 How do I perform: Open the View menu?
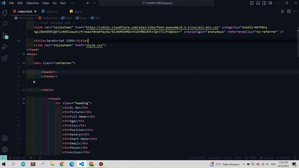(x=46, y=3)
